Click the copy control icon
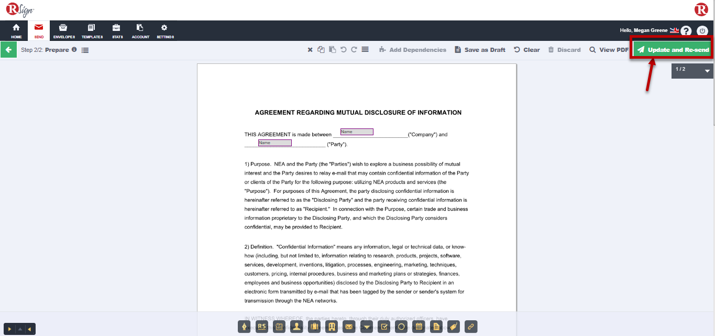Viewport: 715px width, 336px height. [321, 50]
